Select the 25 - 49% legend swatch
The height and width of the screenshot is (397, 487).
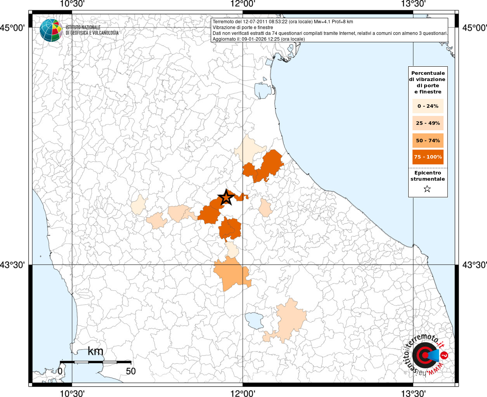click(x=428, y=123)
